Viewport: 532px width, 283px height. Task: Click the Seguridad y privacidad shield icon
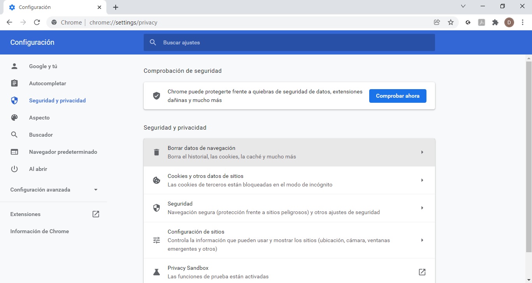tap(14, 100)
